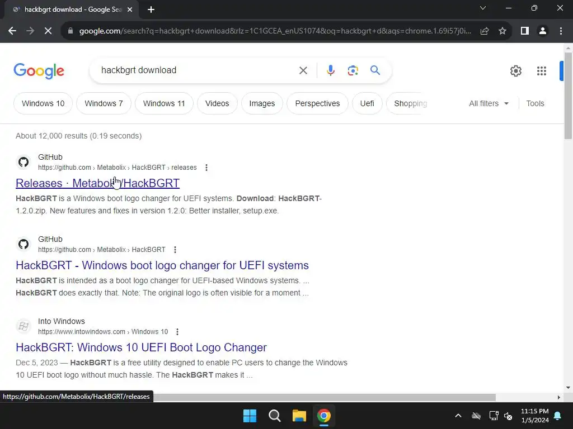Open more options for Into Windows result

click(177, 332)
